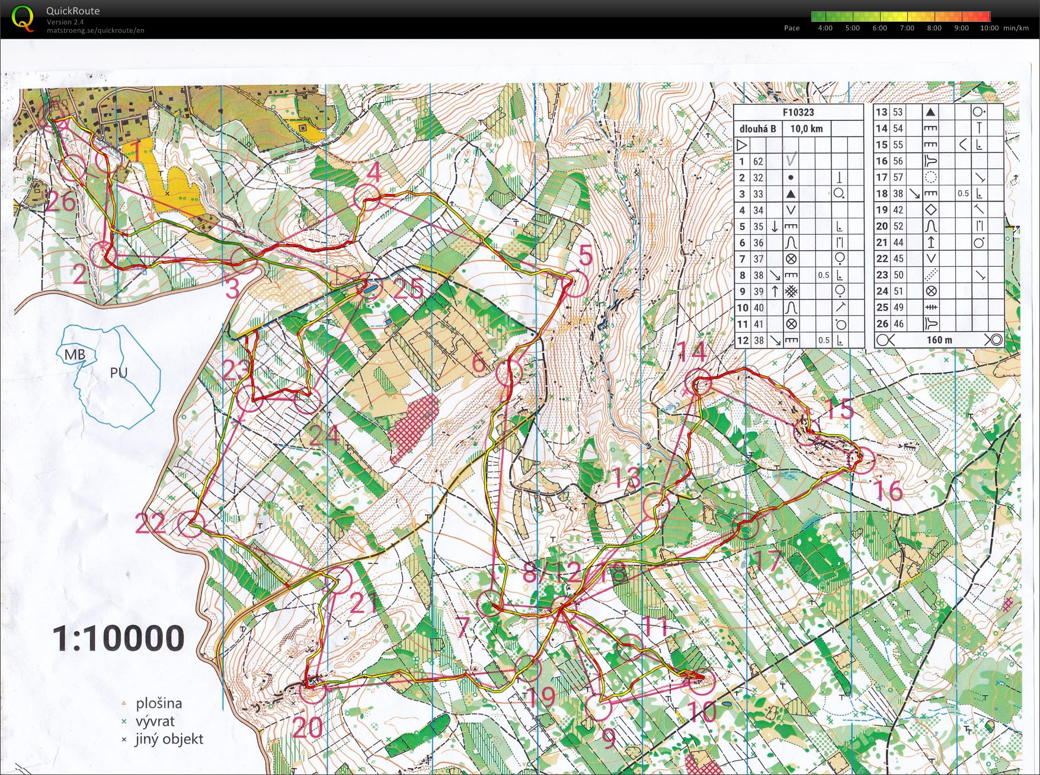Click control circle 13 on the map
Viewport: 1040px width, 775px height.
(657, 505)
